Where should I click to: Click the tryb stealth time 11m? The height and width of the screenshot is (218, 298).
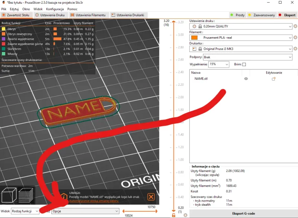(229, 205)
